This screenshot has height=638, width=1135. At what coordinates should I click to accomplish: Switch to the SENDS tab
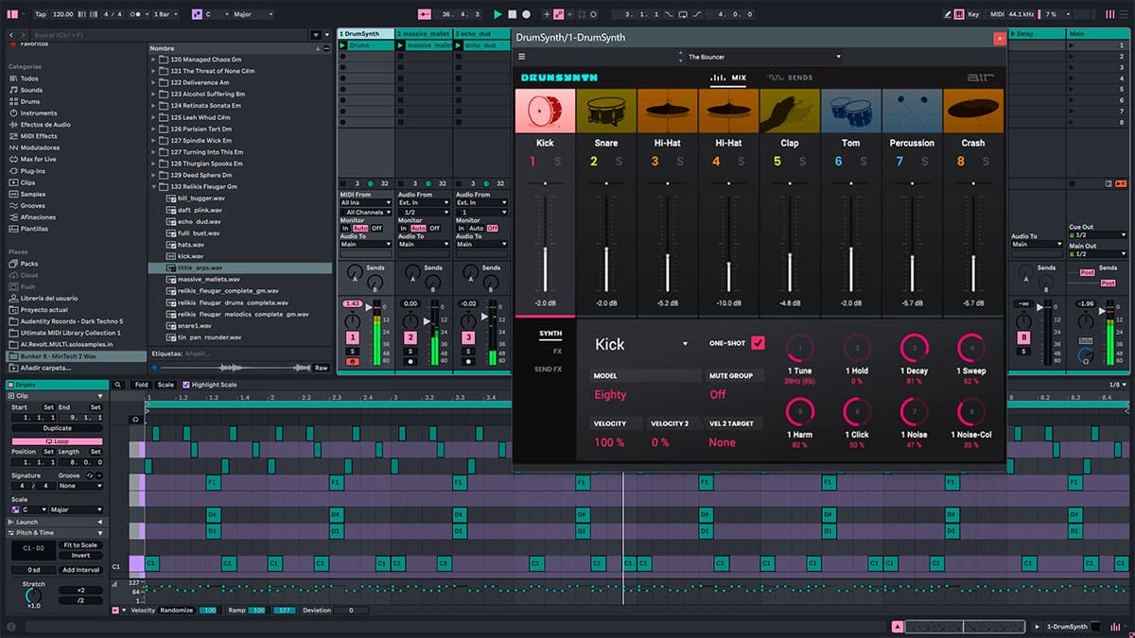coord(790,78)
